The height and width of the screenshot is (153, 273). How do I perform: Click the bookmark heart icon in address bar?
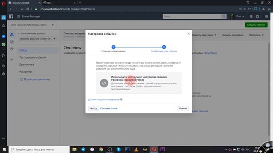[x=249, y=9]
